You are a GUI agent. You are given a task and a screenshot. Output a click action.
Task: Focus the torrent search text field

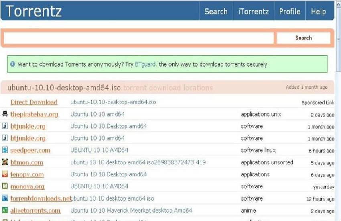click(x=139, y=38)
